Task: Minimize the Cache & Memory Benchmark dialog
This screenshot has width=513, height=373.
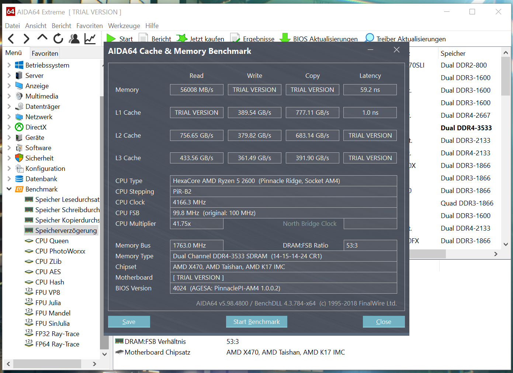Action: 371,50
